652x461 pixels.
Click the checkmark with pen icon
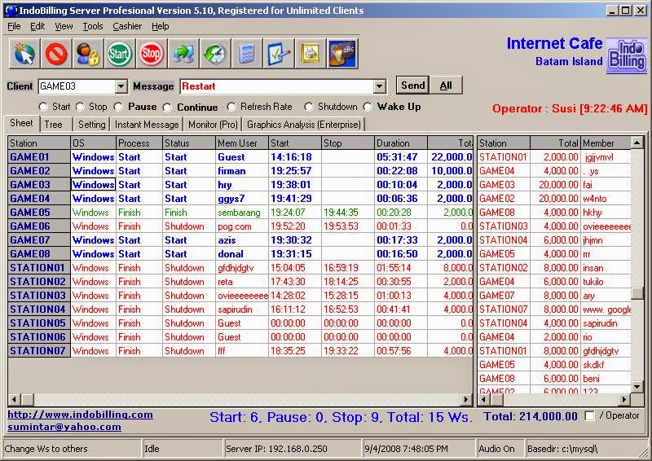click(279, 54)
